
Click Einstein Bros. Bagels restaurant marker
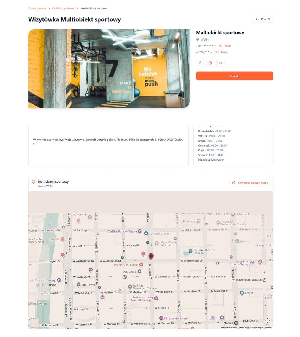coord(141,265)
